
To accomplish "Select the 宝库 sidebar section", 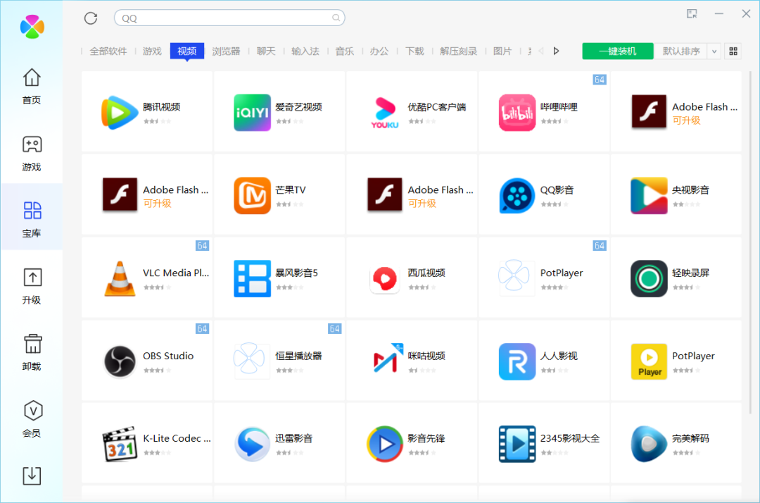I will coord(32,217).
